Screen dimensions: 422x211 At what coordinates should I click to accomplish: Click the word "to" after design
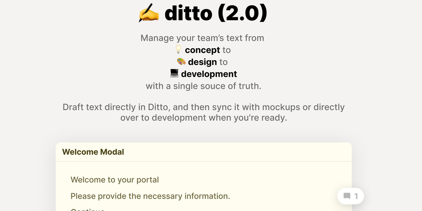tap(223, 62)
